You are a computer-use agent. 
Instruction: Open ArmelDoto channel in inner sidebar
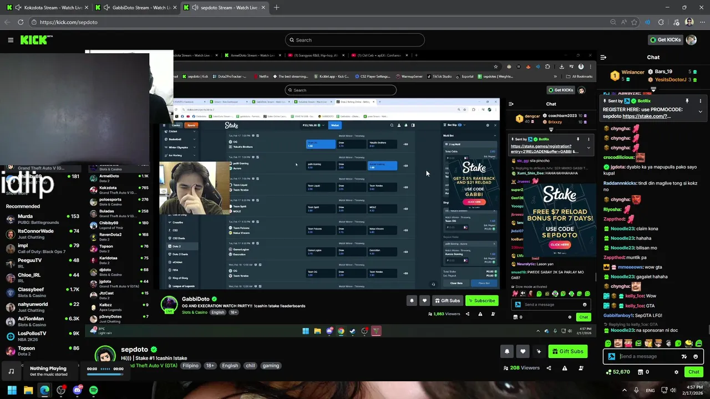click(119, 178)
